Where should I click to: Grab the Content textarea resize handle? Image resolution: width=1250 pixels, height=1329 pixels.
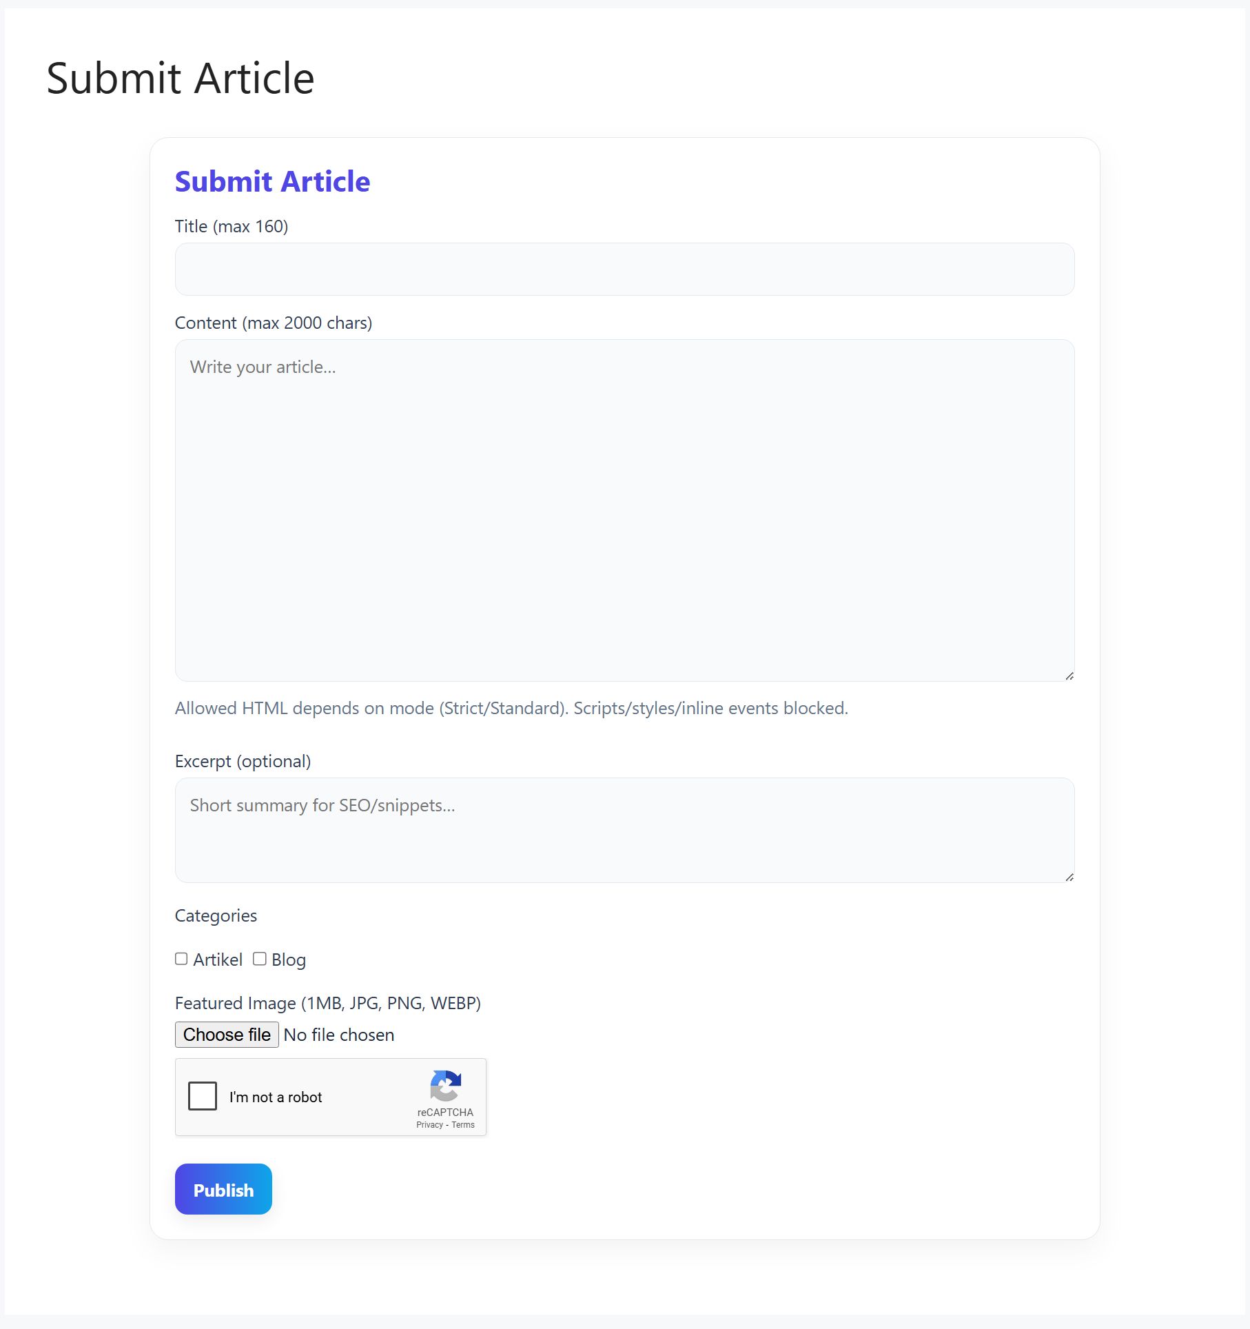1069,676
